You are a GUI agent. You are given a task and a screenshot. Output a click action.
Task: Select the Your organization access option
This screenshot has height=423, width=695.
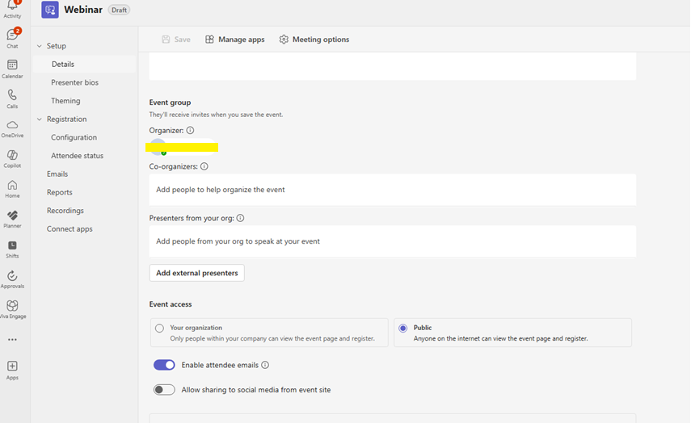269,333
